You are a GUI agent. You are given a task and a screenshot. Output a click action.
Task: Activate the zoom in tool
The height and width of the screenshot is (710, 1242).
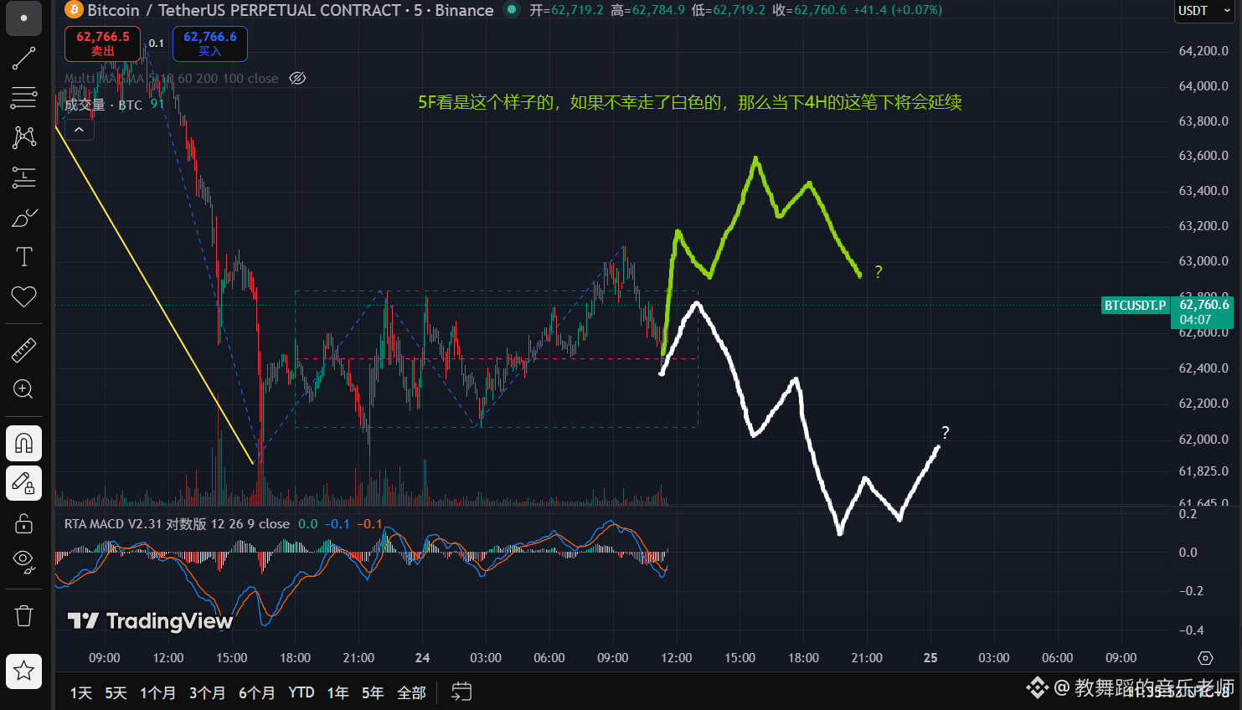pos(23,389)
